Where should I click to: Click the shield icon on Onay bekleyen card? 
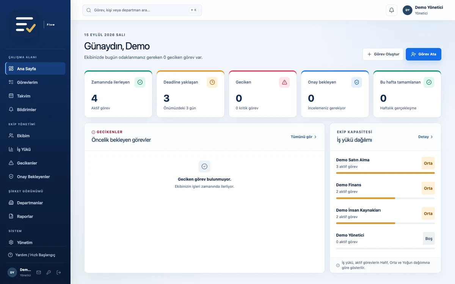356,82
